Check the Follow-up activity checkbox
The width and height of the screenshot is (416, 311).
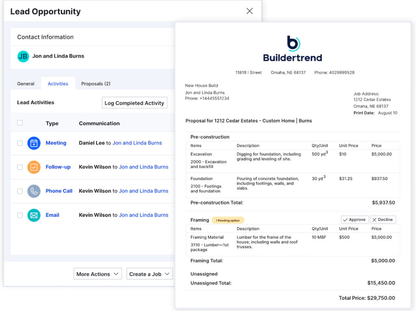pyautogui.click(x=20, y=167)
